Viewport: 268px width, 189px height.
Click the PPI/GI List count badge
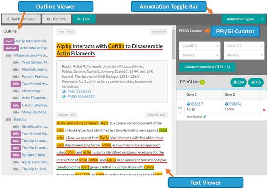coord(203,82)
